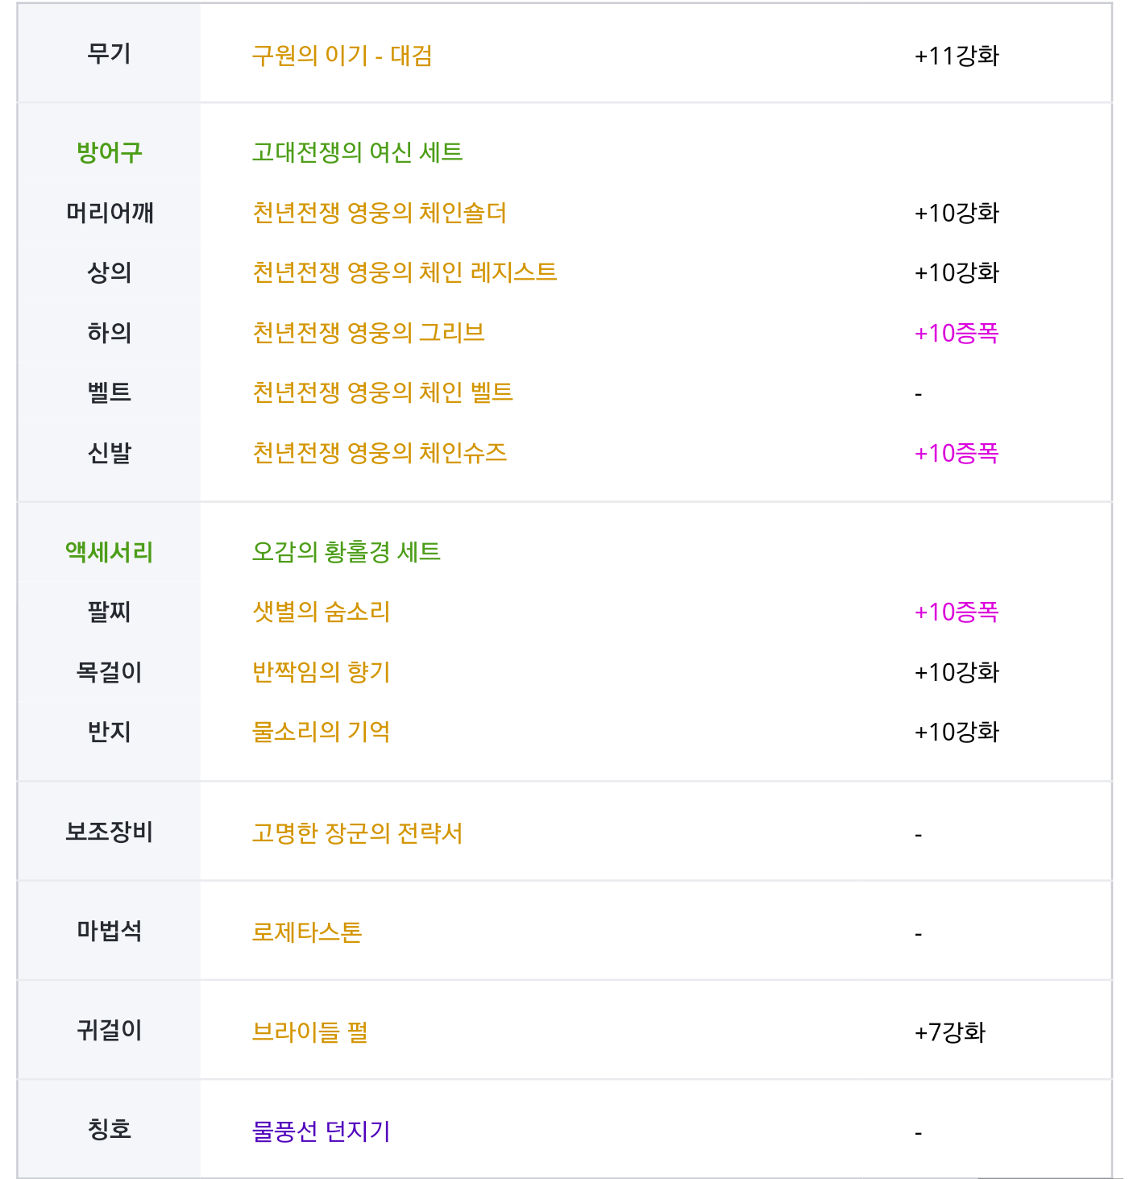Viewport: 1129px width, 1179px height.
Task: Click the 로제타스톤 magic stone item
Action: tap(306, 932)
